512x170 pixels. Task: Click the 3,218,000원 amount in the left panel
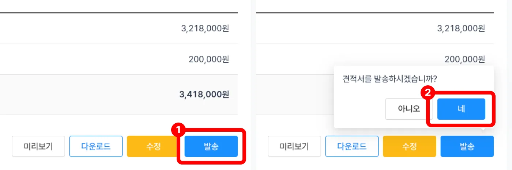[205, 28]
